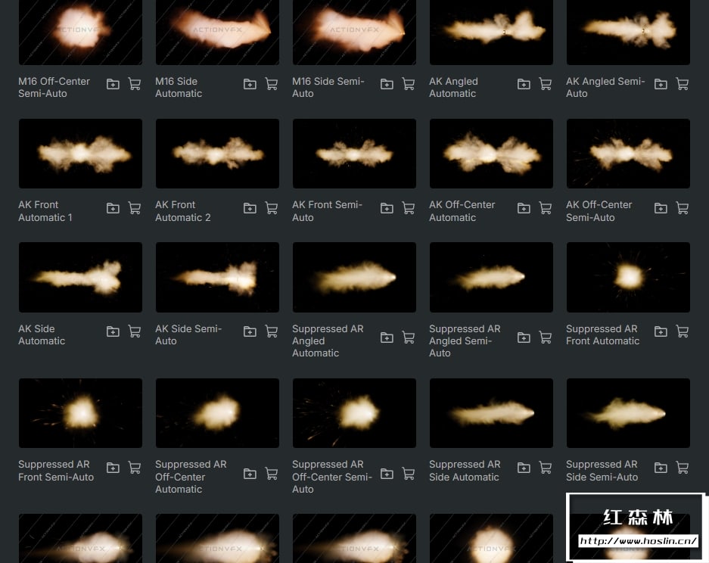Add M16 Side Semi-Auto to cart
This screenshot has height=563, width=709.
click(x=409, y=84)
